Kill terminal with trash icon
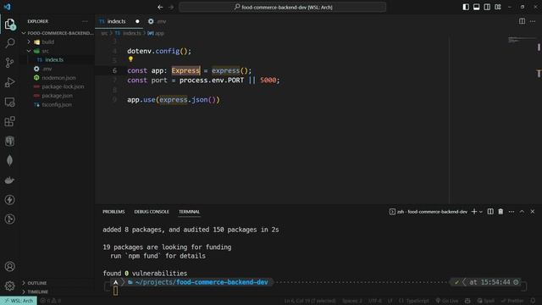Viewport: 542px width, 305px height. [x=501, y=211]
